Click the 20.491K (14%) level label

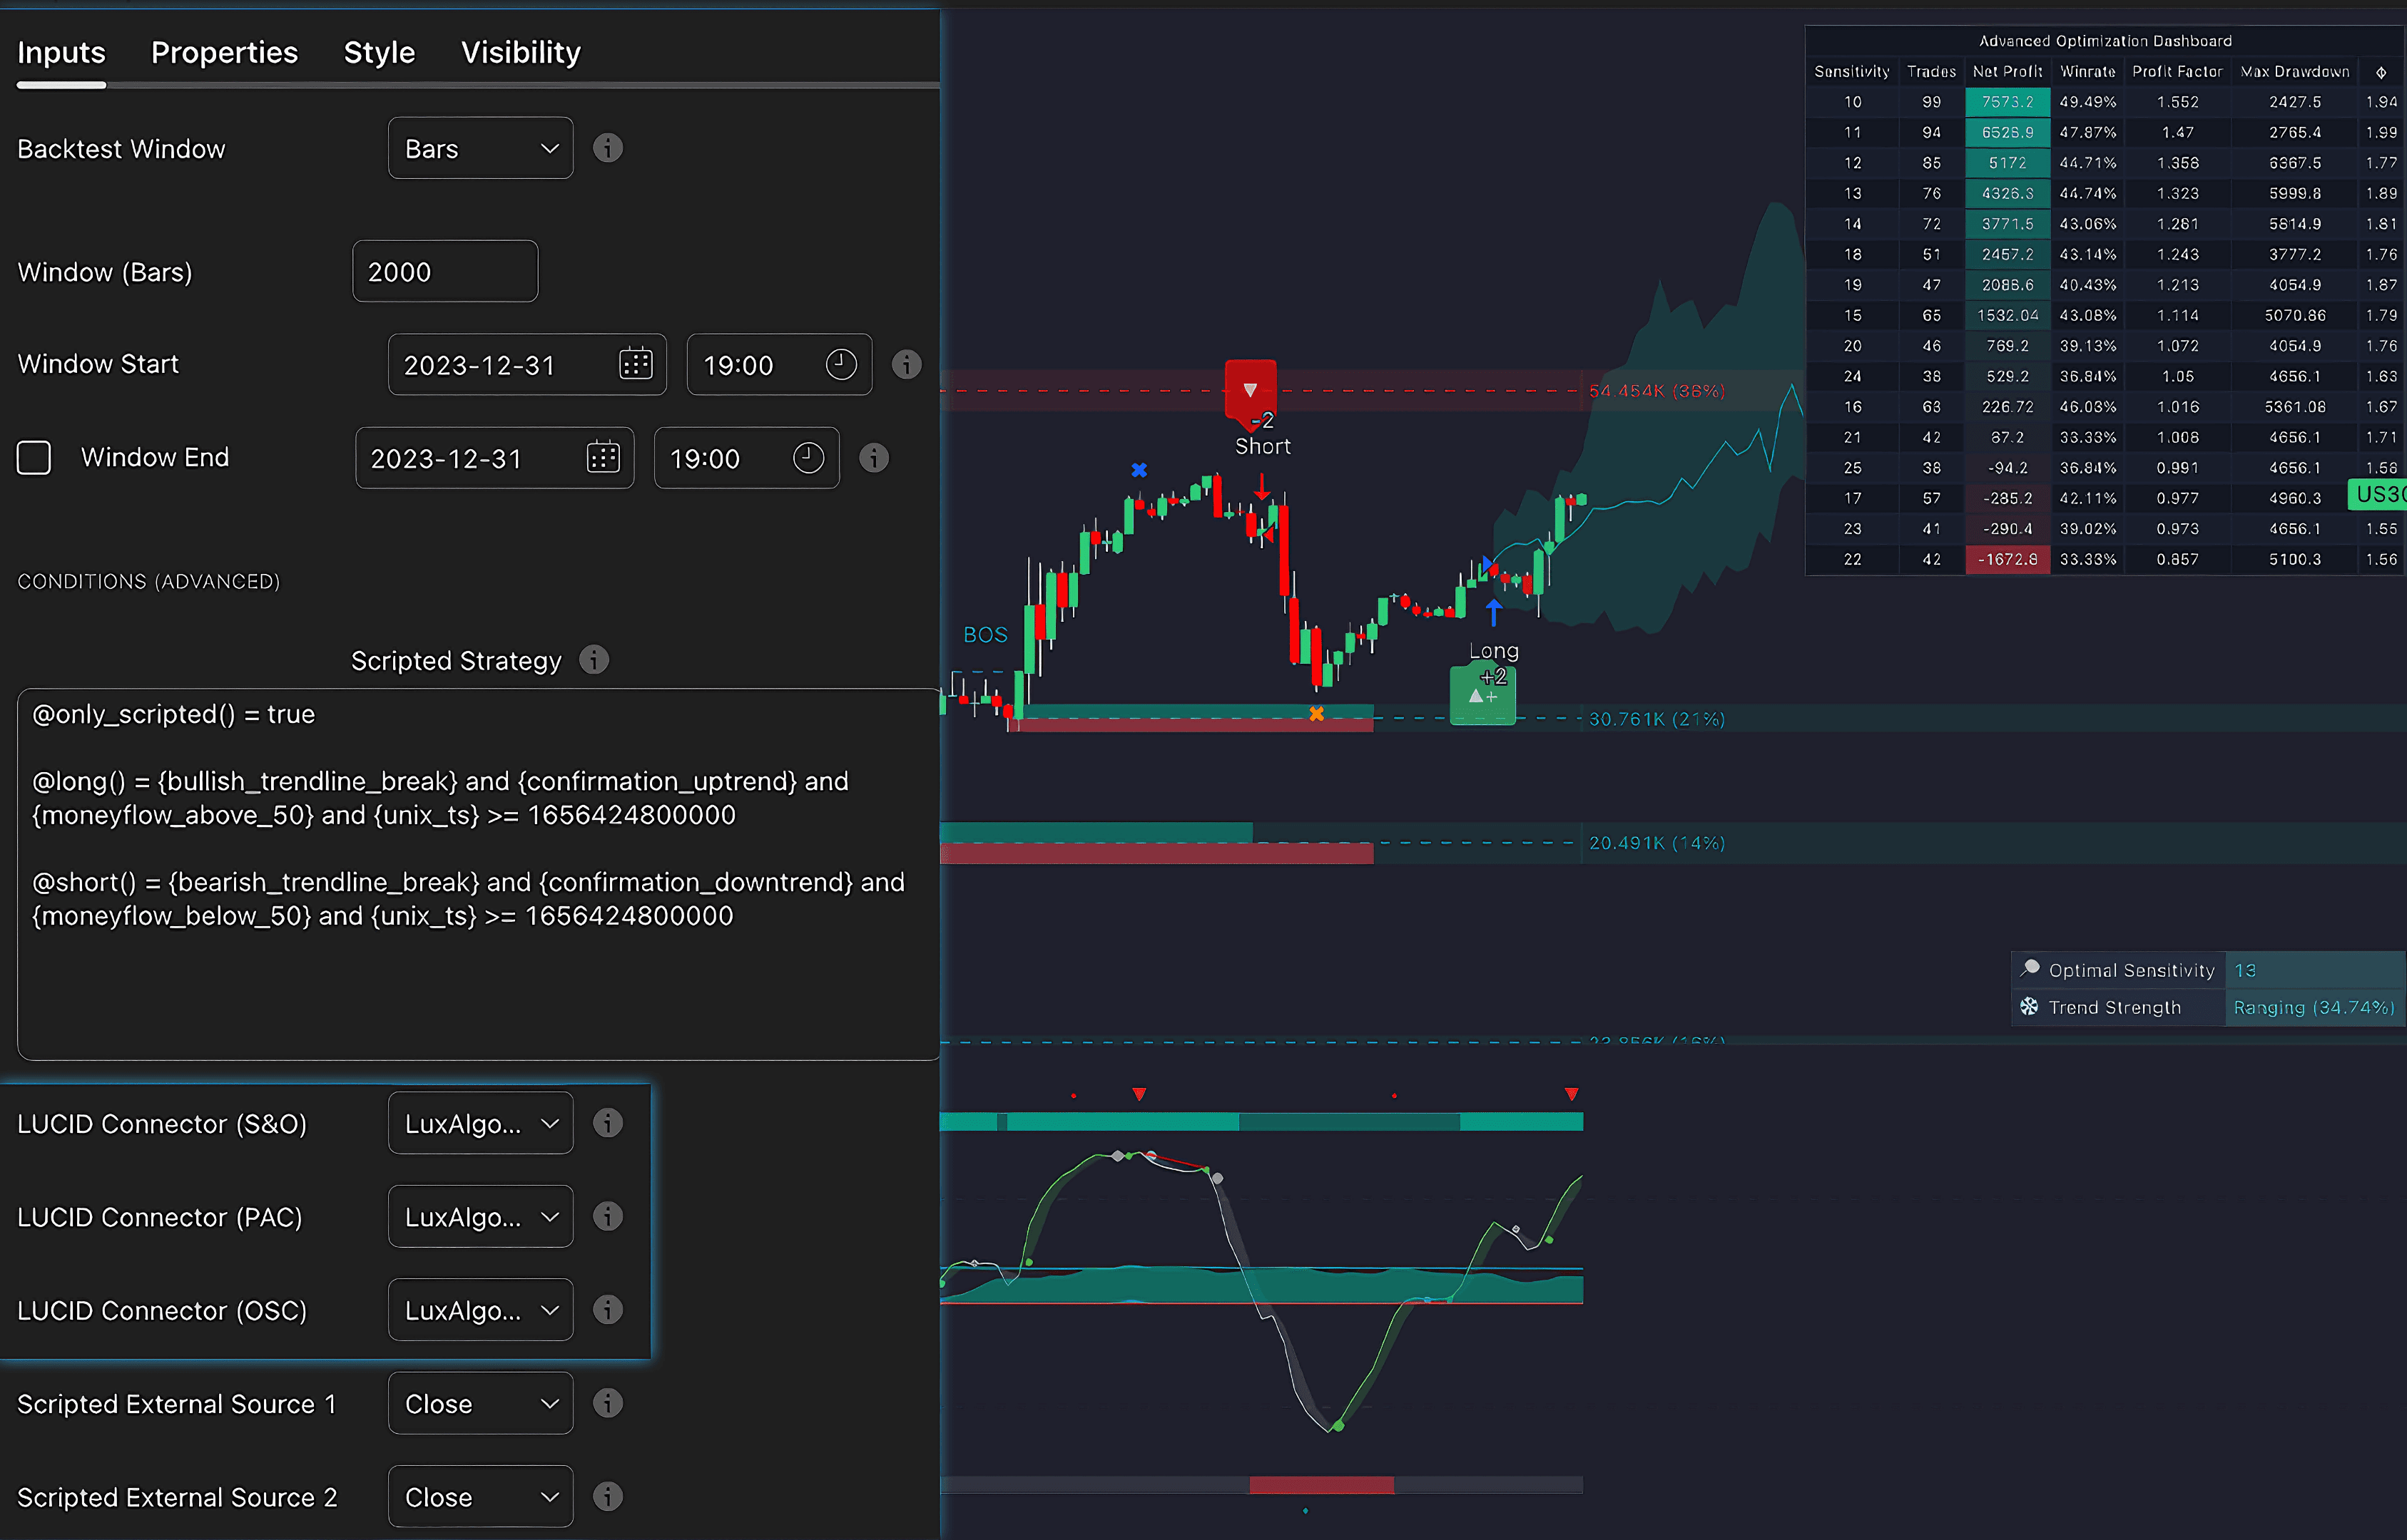[1657, 843]
